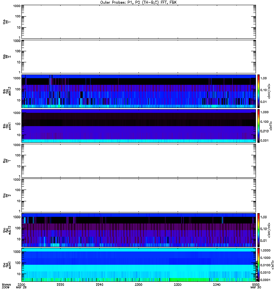The height and width of the screenshot is (295, 277).
Task: Click inside the thc fbk scm1 spectrogram
Action: (x=139, y=265)
